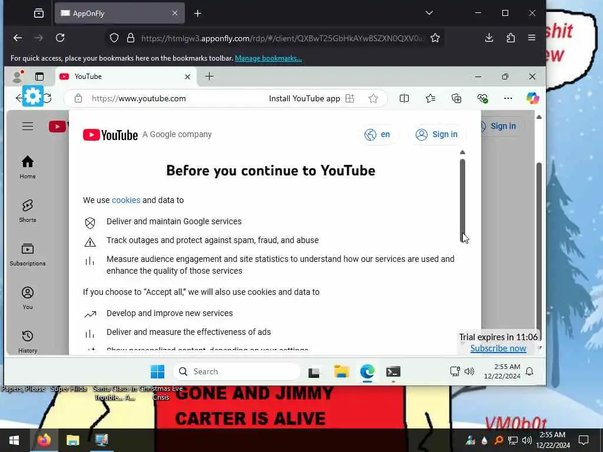
Task: Open remote Windows 11 Start button
Action: 157,372
